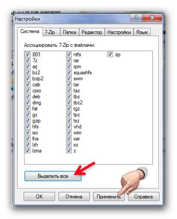Screen dimensions: 177x219
Task: Toggle the arj checkbox
Action: [x=27, y=67]
